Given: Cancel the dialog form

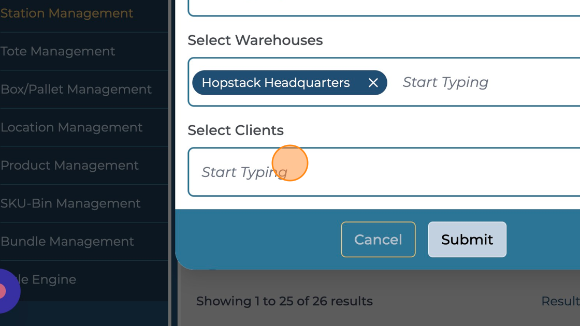Looking at the screenshot, I should point(378,240).
